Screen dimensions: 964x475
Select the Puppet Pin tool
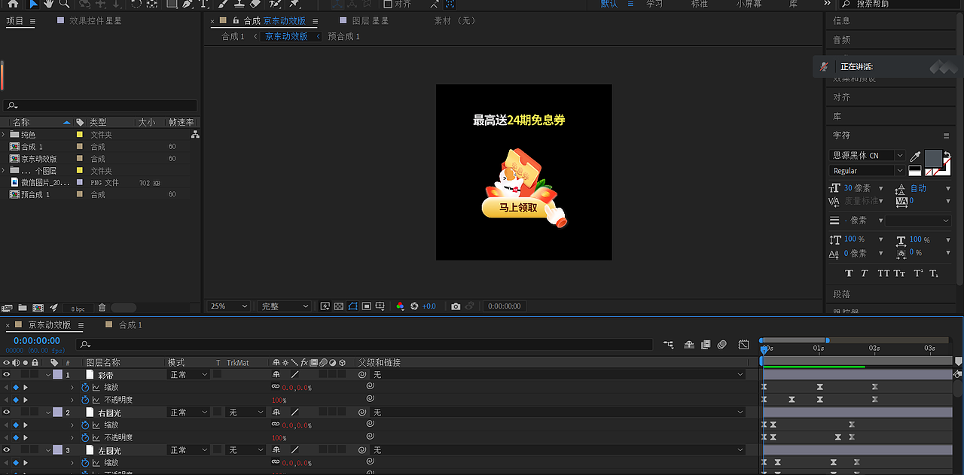[294, 3]
